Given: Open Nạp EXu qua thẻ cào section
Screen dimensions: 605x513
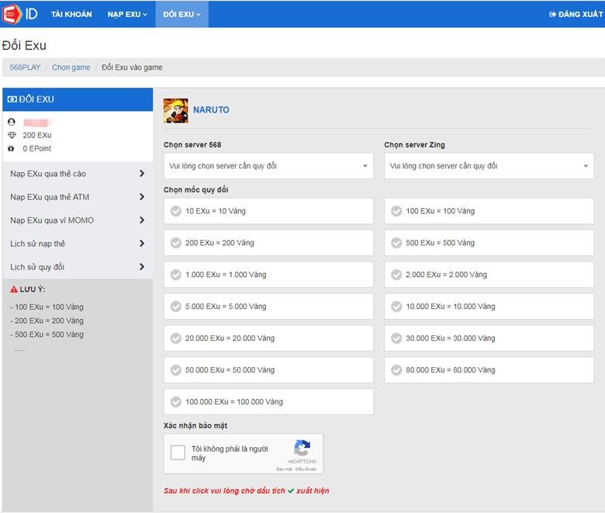Looking at the screenshot, I should 78,174.
